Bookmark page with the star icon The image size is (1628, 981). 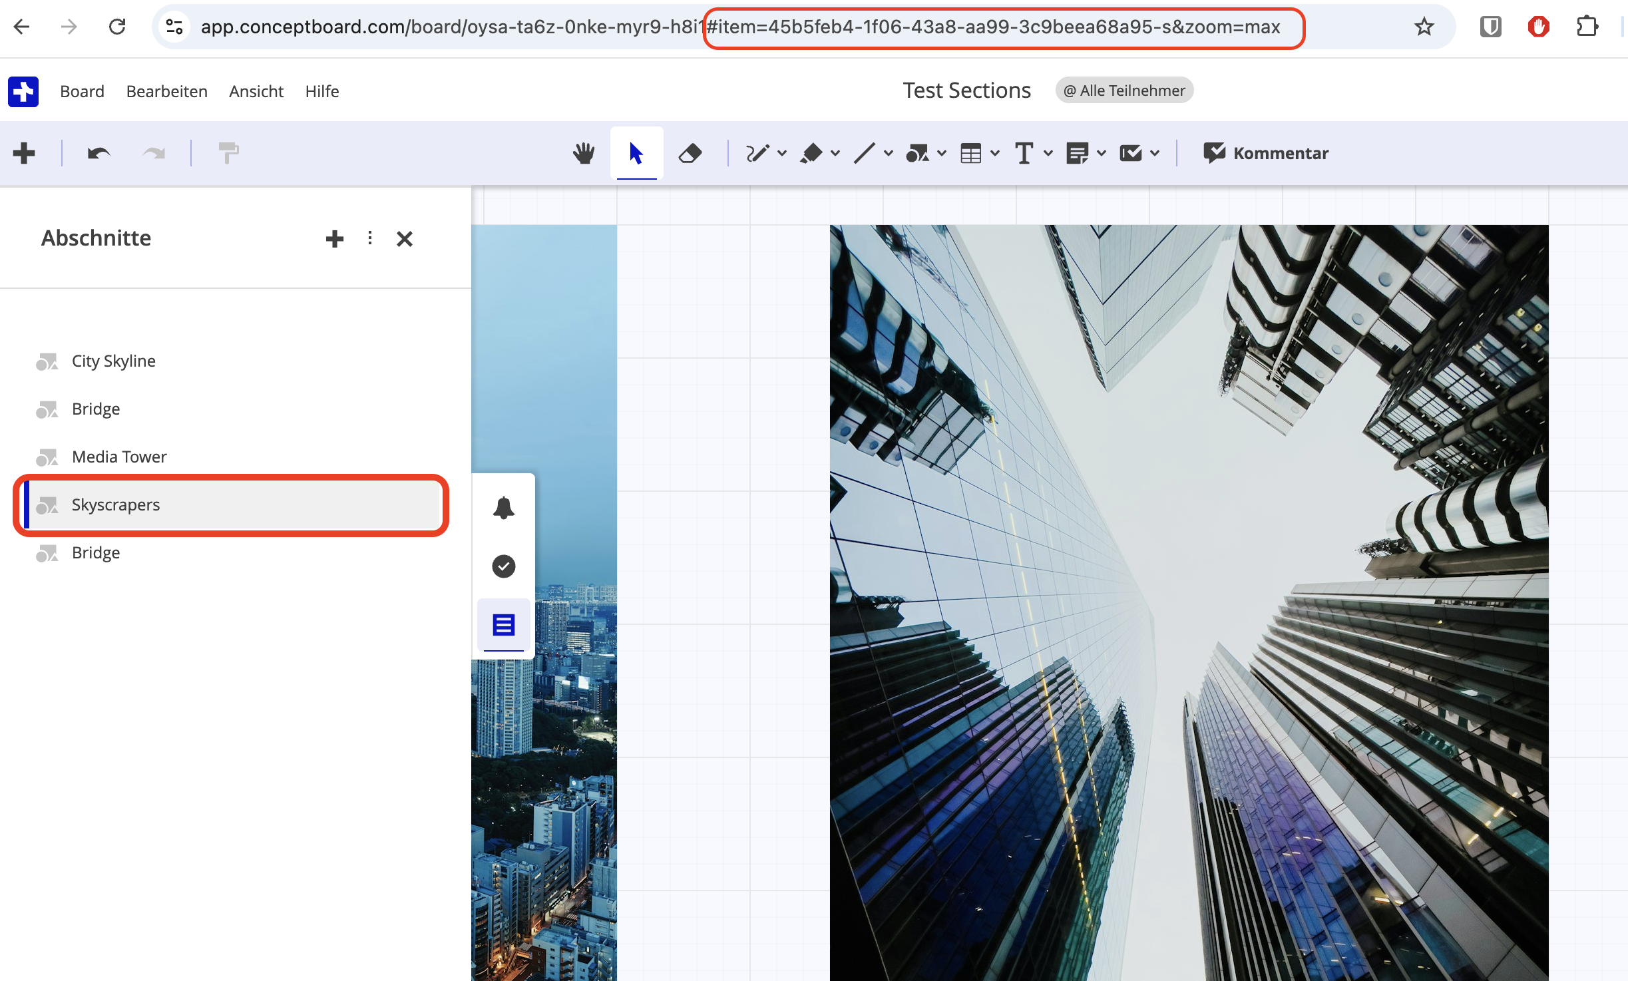click(x=1424, y=27)
